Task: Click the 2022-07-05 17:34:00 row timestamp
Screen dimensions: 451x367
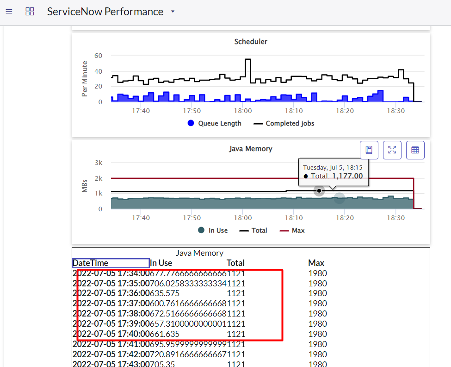Action: [x=111, y=273]
